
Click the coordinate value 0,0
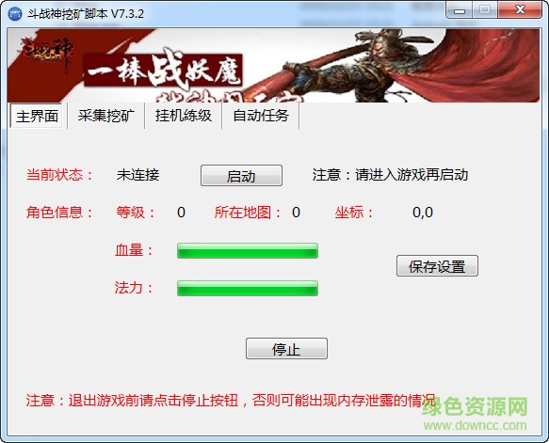click(x=423, y=213)
